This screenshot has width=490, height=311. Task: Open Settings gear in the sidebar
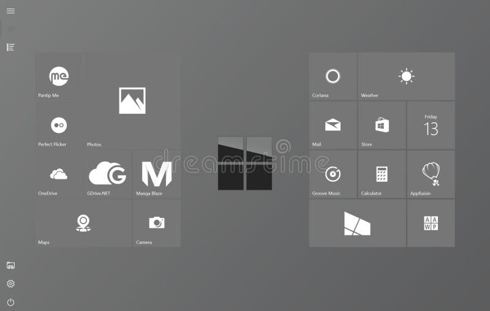click(x=10, y=283)
